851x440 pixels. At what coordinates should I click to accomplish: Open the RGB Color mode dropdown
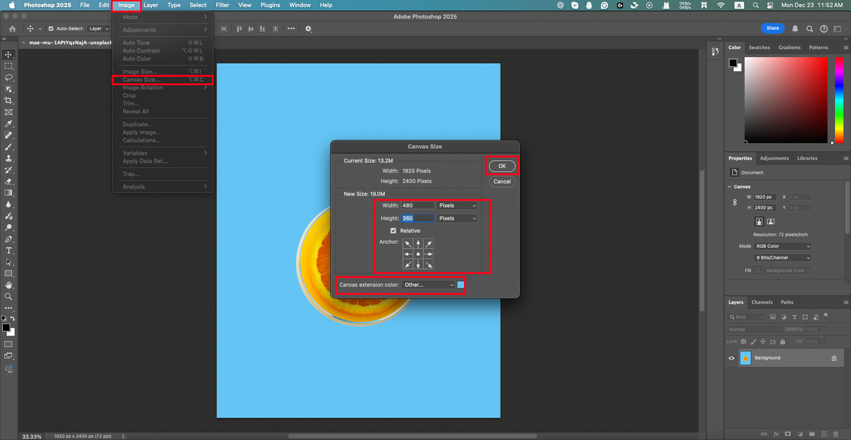[x=783, y=246]
